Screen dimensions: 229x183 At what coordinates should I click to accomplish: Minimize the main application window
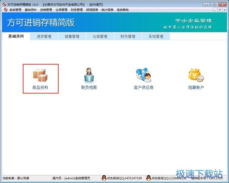point(206,5)
